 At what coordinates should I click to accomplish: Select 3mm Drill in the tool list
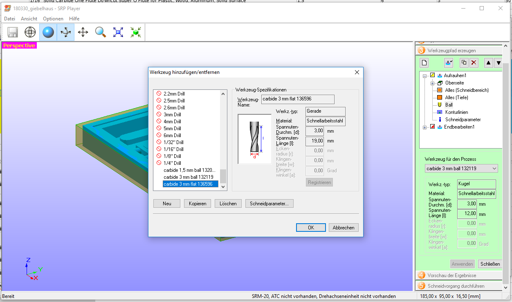[x=172, y=115]
